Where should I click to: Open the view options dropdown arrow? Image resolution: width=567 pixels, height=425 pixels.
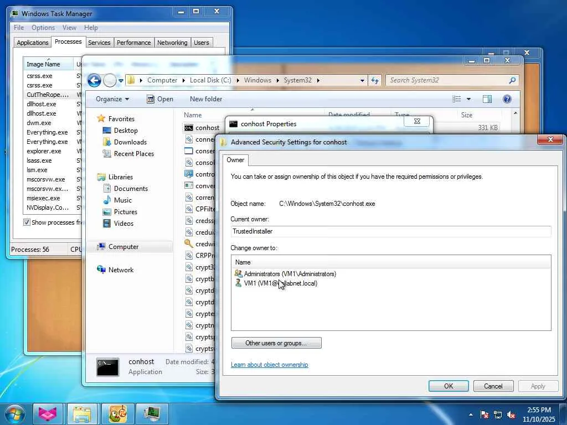468,99
